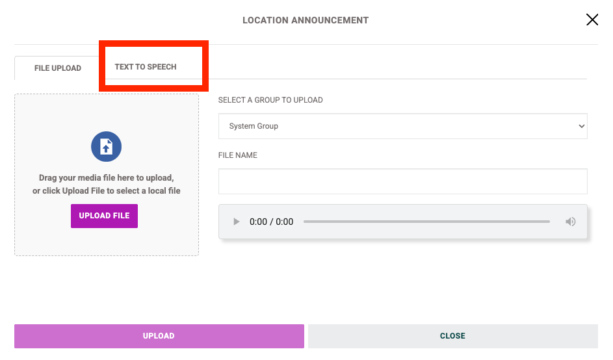Switch to the File Upload tab

57,68
